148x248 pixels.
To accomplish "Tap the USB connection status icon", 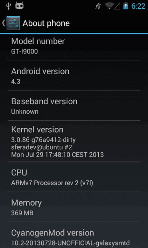I will [x=8, y=6].
